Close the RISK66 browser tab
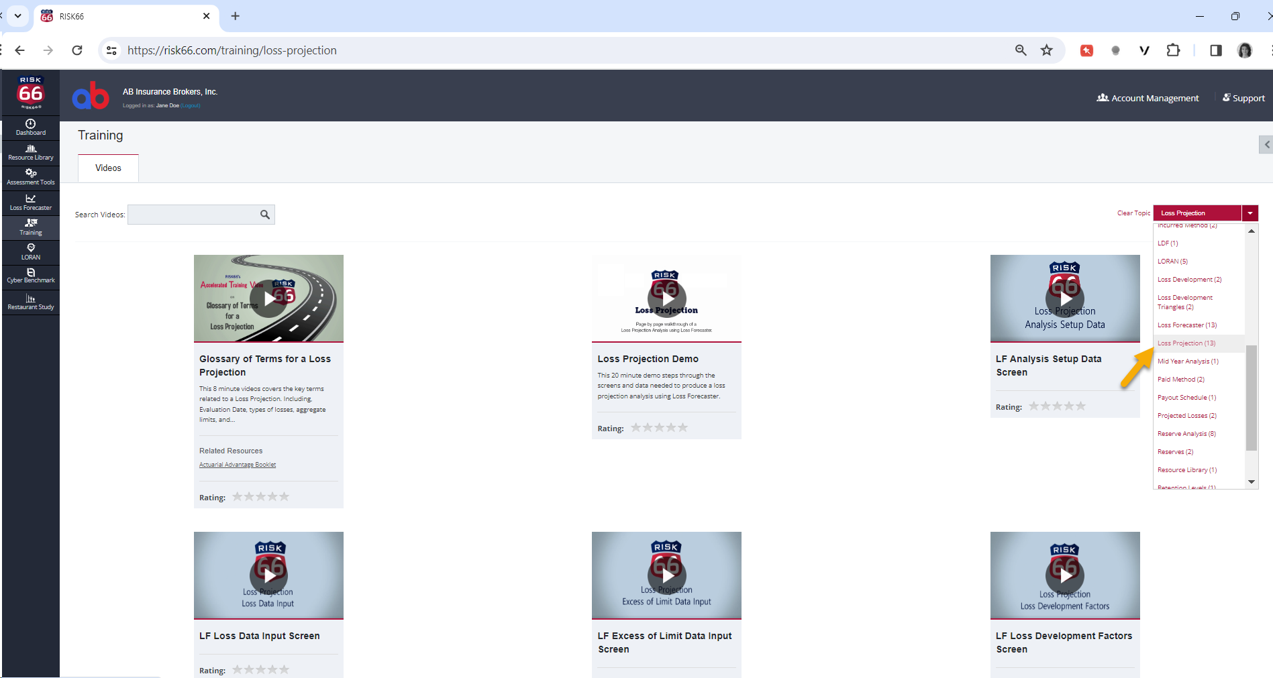This screenshot has height=678, width=1273. (x=206, y=16)
